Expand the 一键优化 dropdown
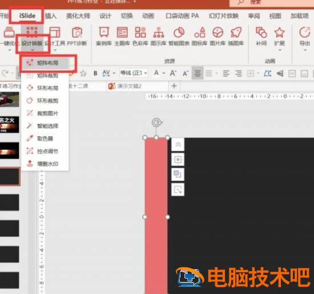 9,50
